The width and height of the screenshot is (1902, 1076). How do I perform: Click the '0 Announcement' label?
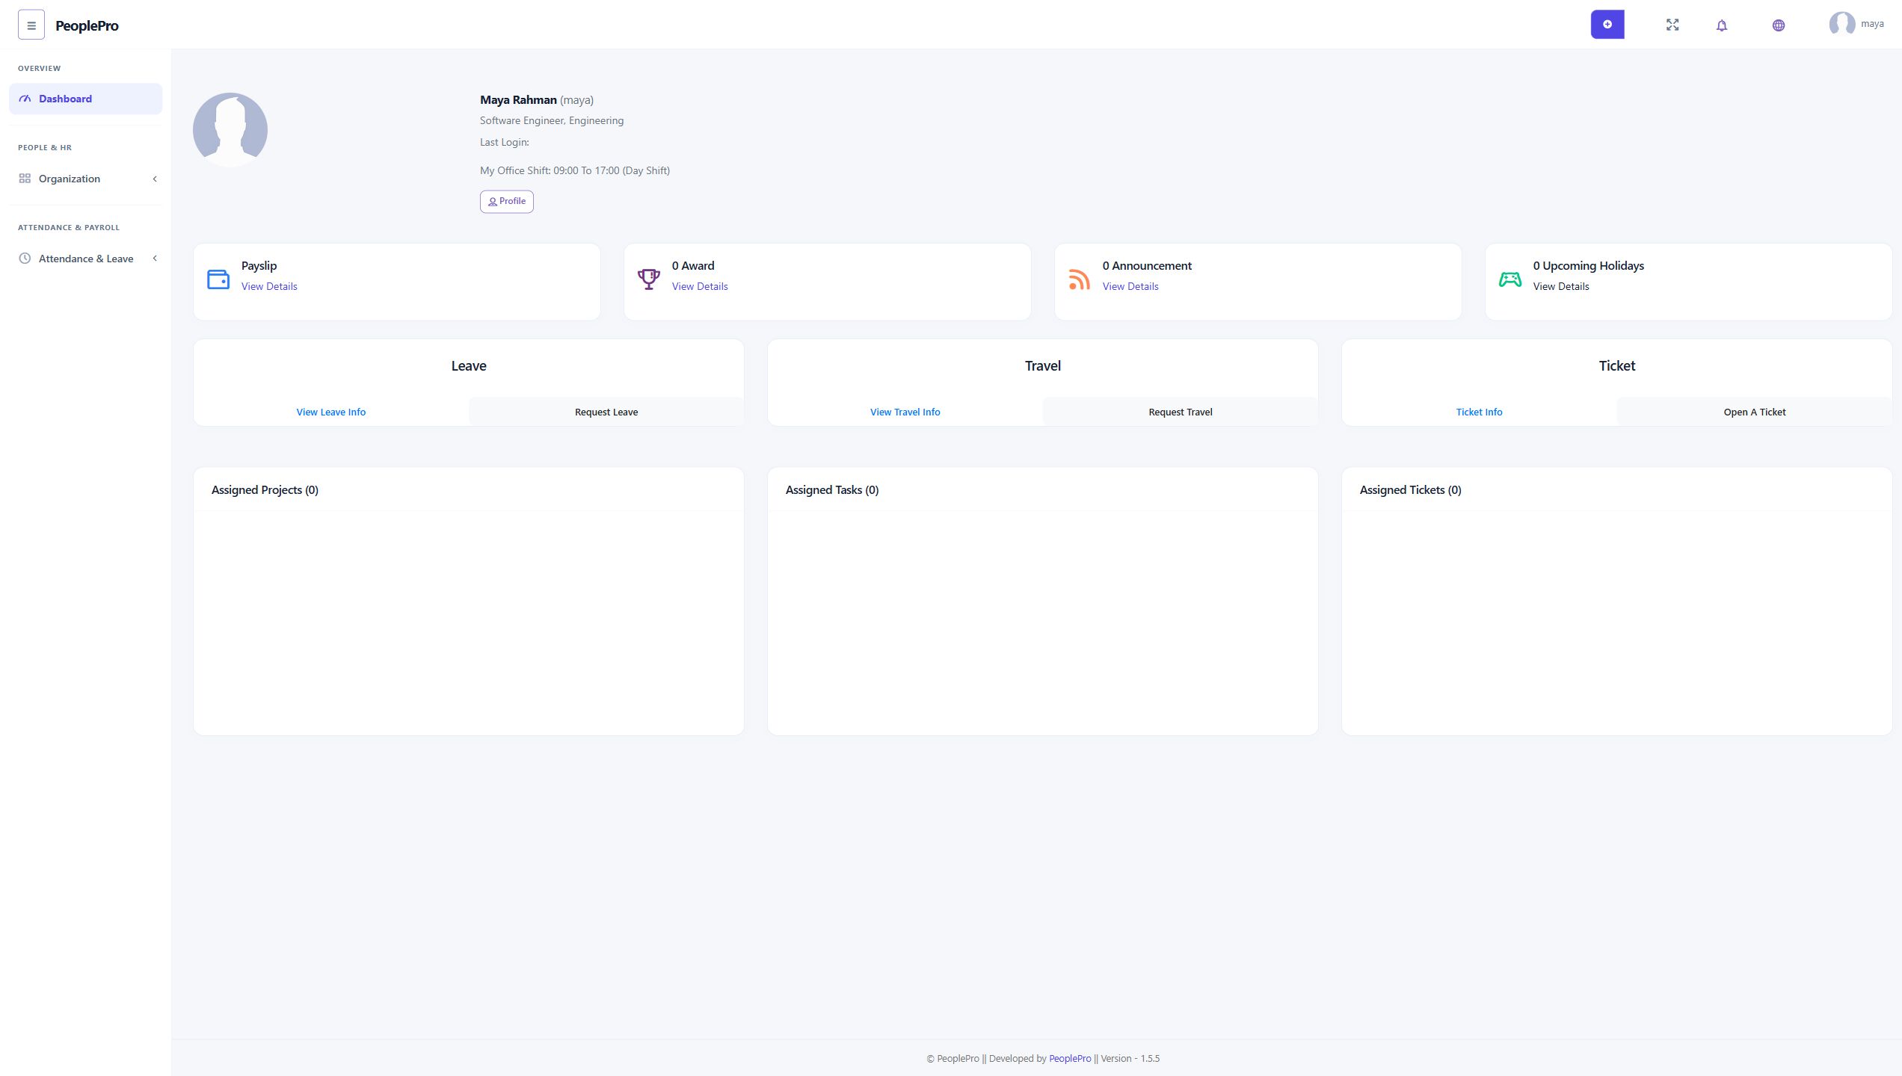pos(1147,265)
